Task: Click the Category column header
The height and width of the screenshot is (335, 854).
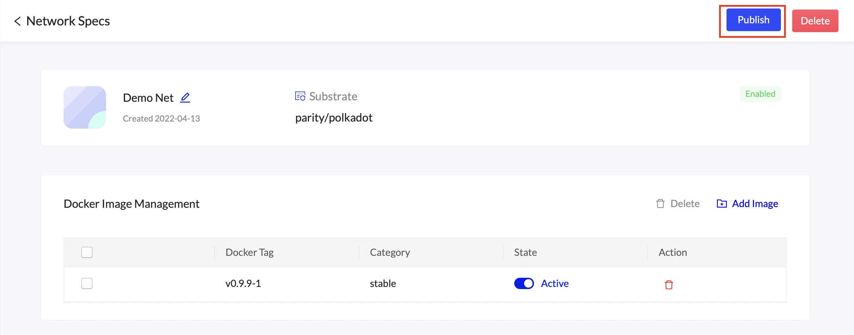Action: tap(390, 252)
